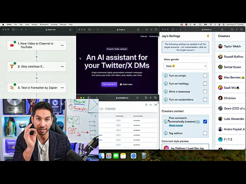Go back in the Zapier Safari window
The image size is (246, 184).
pyautogui.click(x=22, y=30)
